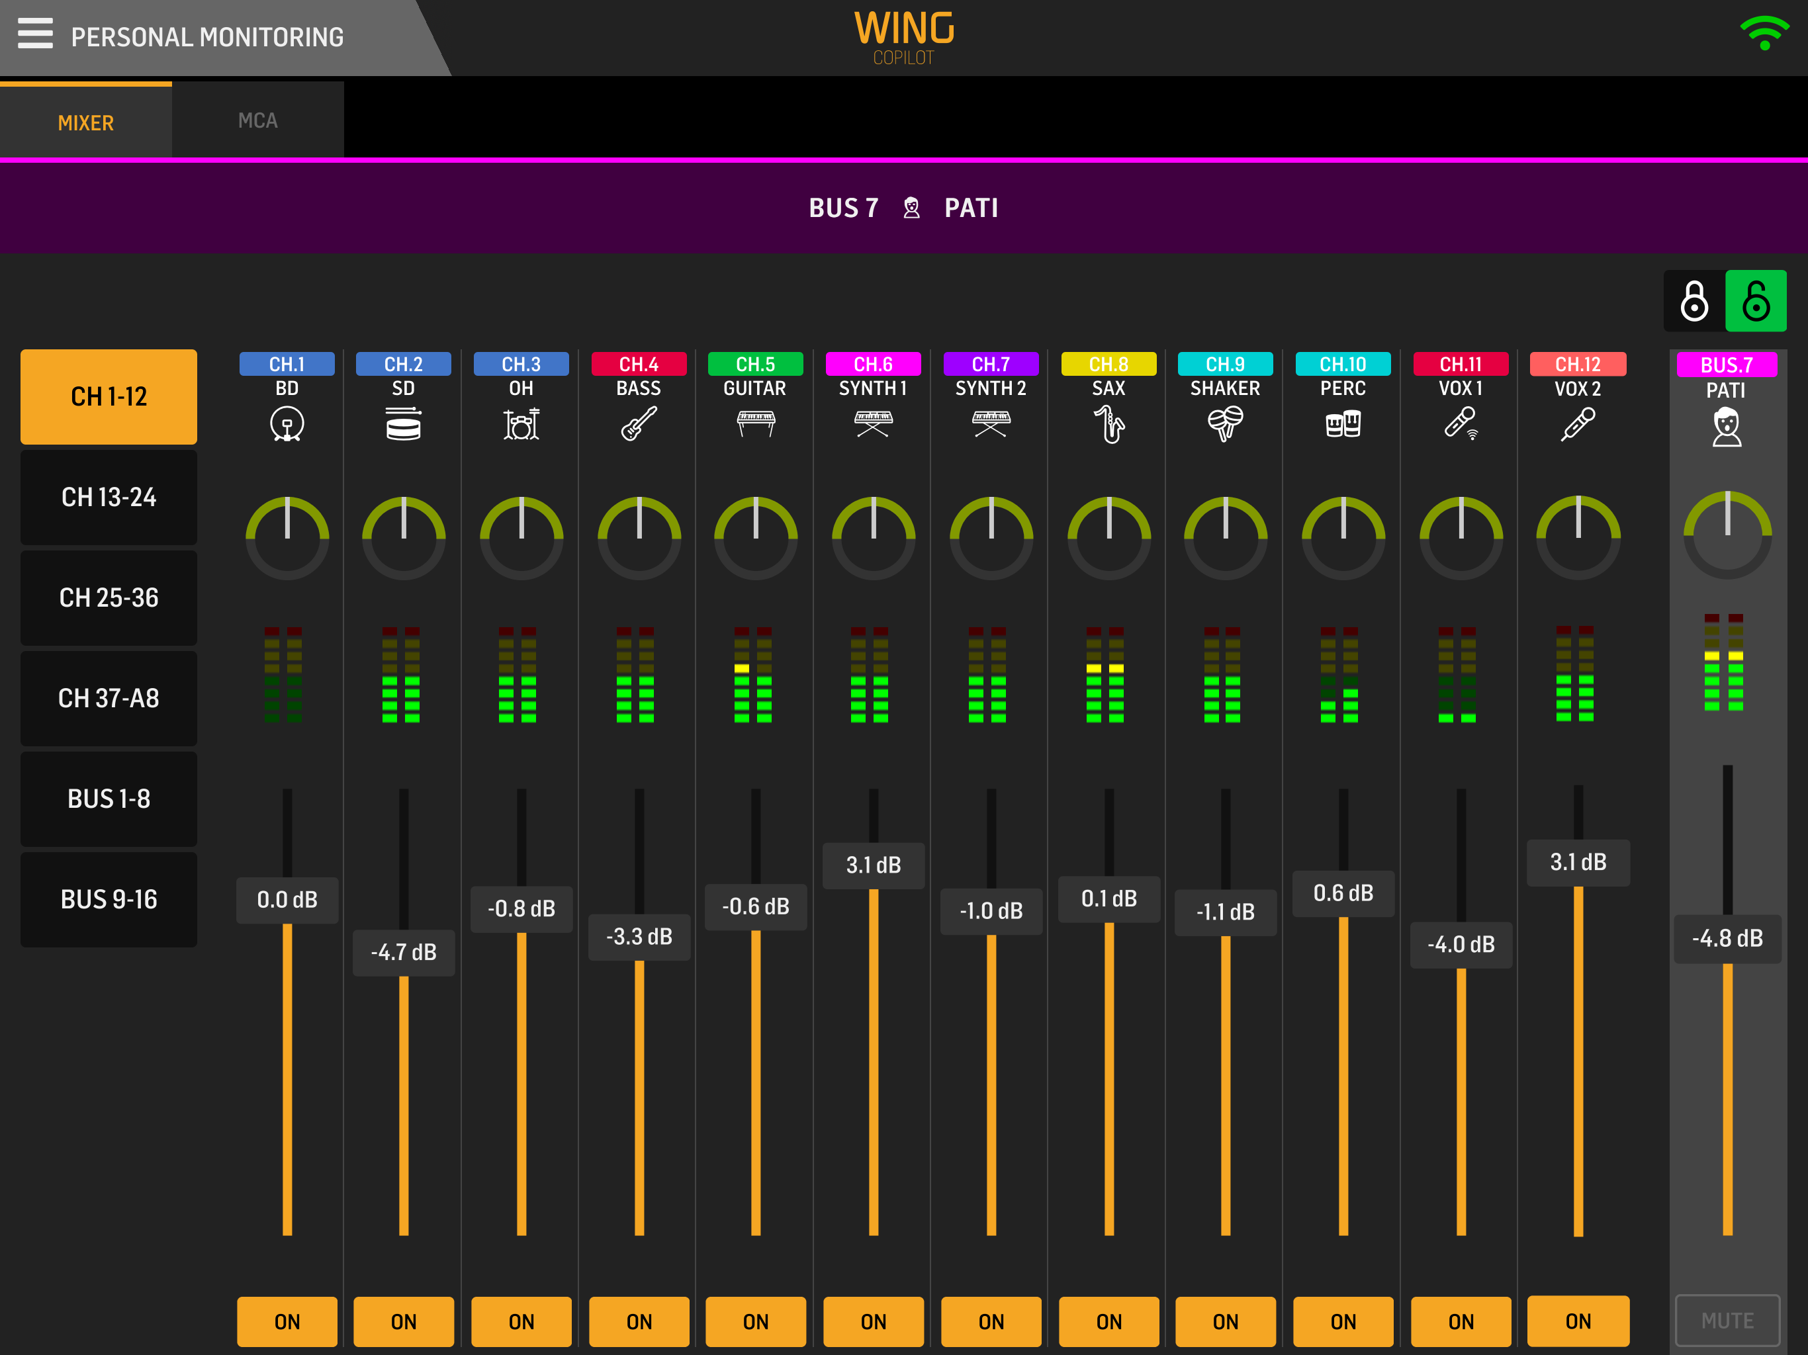This screenshot has width=1808, height=1355.
Task: Click the bass guitar icon on CH.4
Action: (x=639, y=424)
